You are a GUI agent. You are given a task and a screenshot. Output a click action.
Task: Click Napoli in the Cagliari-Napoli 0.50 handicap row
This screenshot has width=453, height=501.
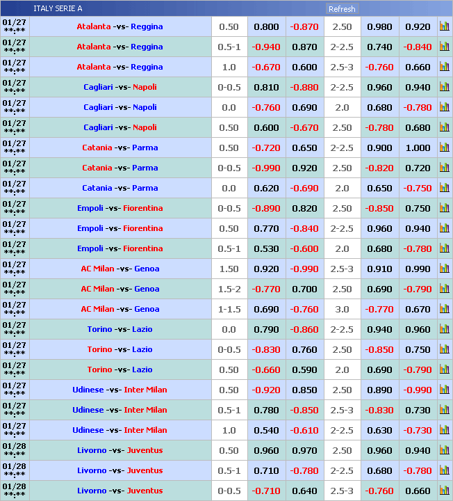click(x=145, y=127)
